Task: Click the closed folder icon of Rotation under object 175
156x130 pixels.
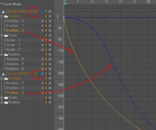Action: 6,103
